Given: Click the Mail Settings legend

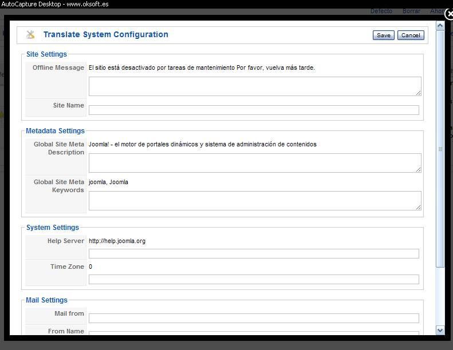Looking at the screenshot, I should coord(46,300).
